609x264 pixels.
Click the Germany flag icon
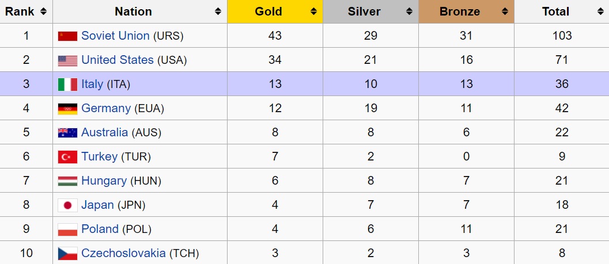67,109
